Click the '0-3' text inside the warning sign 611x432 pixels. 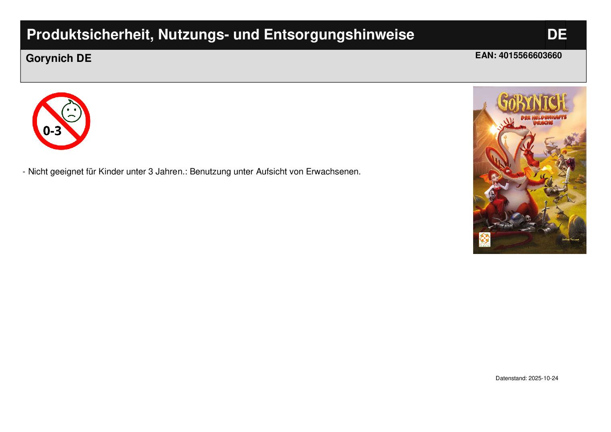(53, 131)
